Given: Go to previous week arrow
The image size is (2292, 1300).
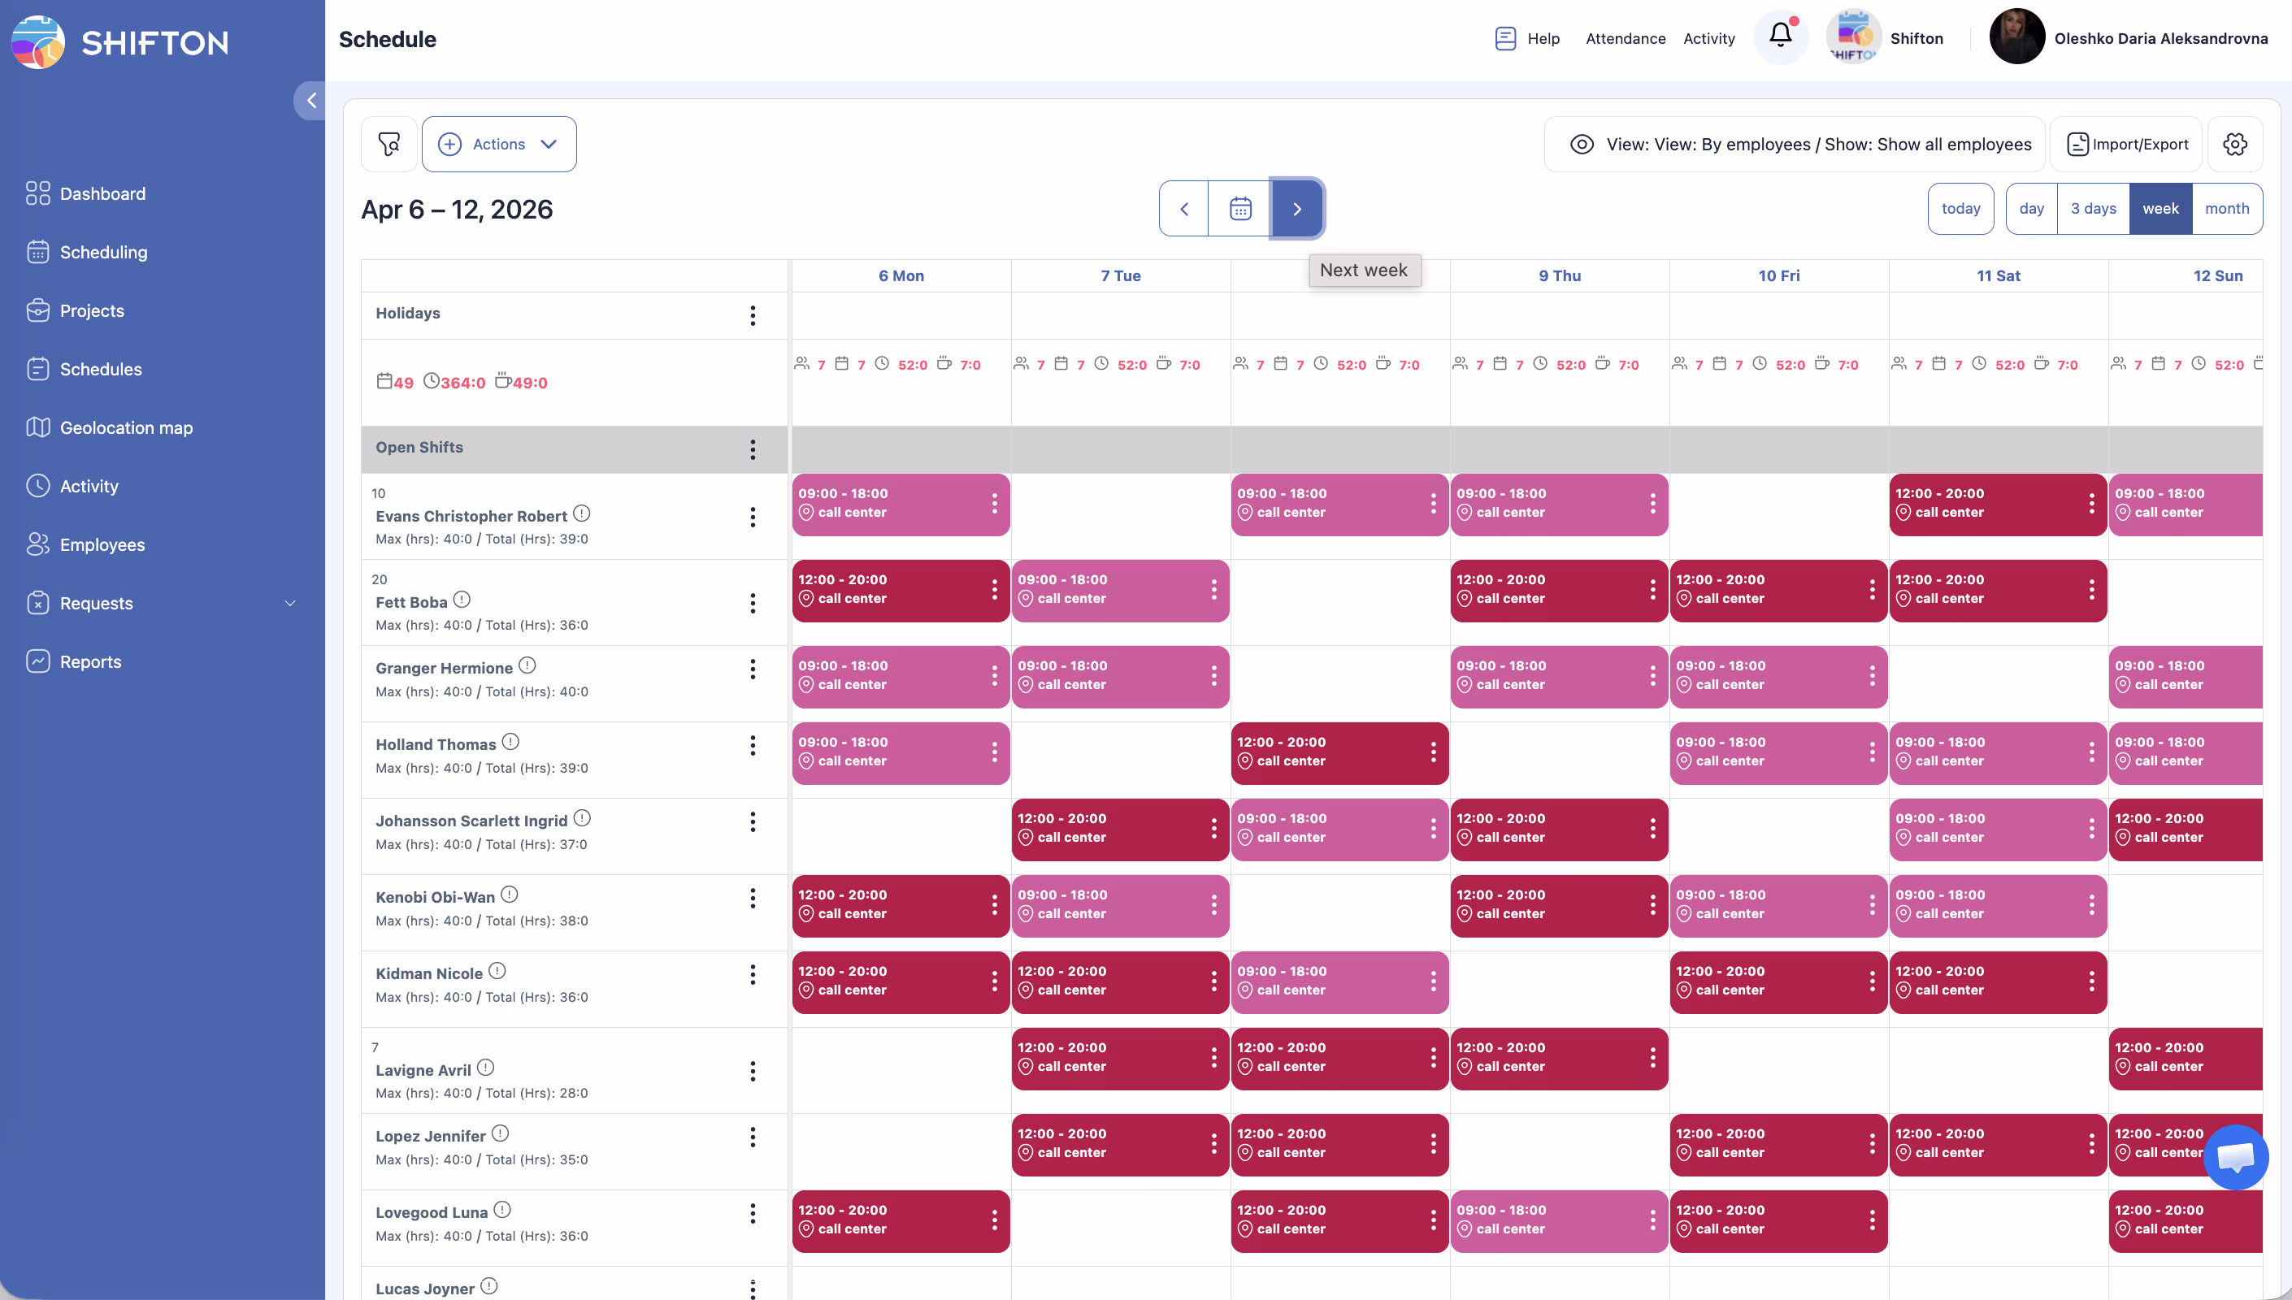Looking at the screenshot, I should [1184, 209].
